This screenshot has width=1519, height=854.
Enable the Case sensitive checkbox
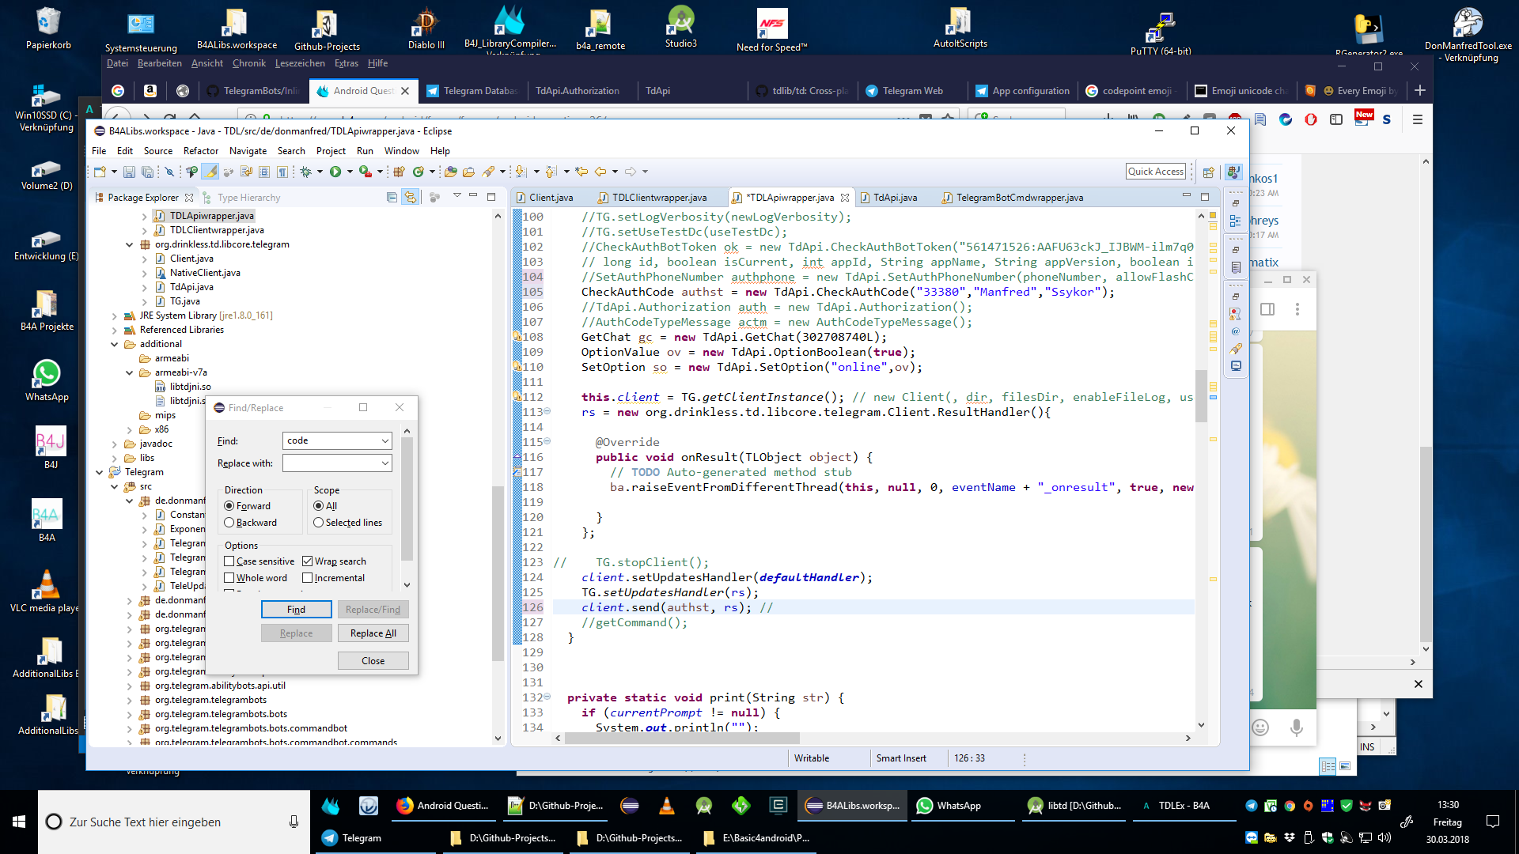229,561
